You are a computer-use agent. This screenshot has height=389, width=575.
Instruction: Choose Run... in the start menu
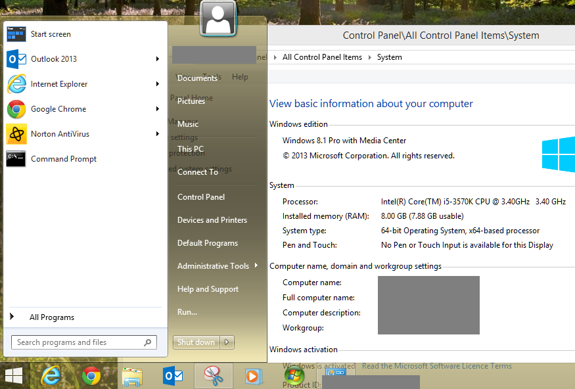pyautogui.click(x=187, y=312)
